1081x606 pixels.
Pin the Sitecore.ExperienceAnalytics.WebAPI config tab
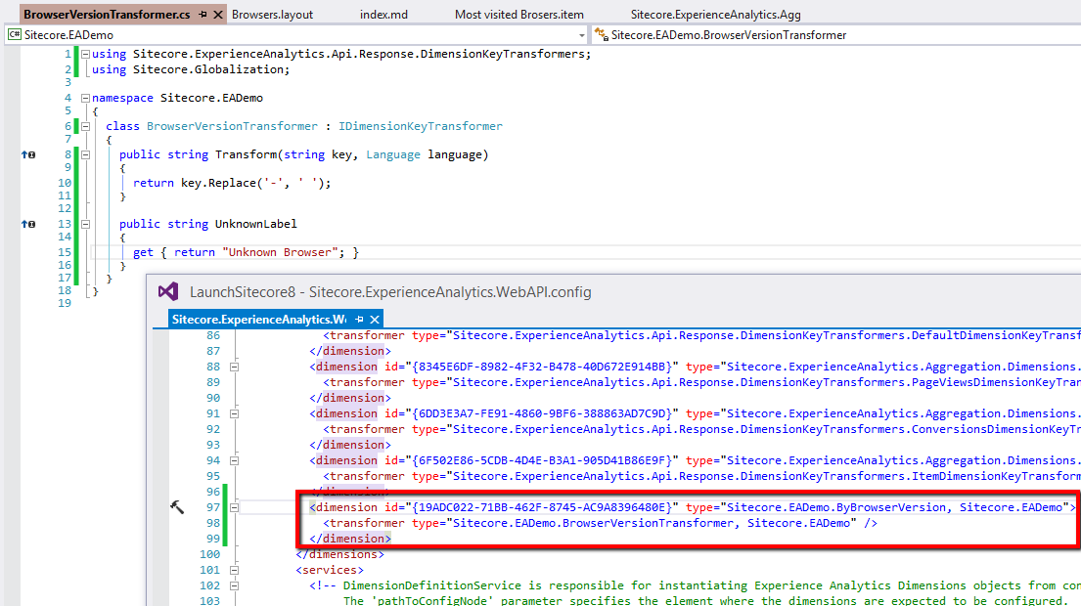(x=359, y=320)
